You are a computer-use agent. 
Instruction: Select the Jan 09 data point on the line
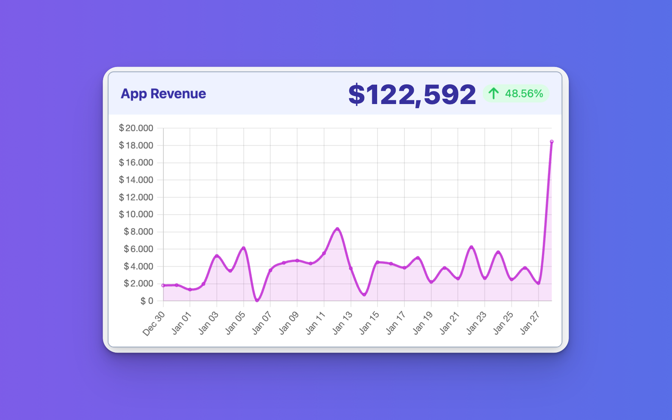click(297, 260)
